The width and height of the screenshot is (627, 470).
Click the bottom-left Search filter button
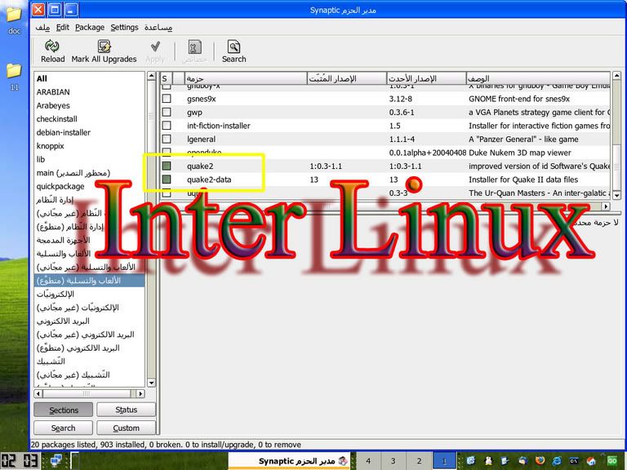coord(63,428)
